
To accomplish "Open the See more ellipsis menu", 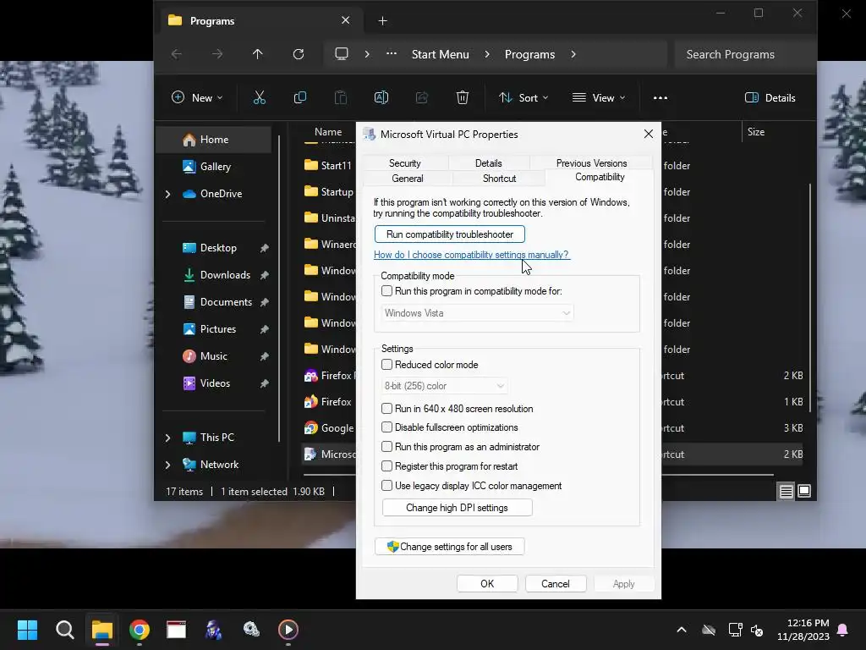I will click(x=660, y=98).
